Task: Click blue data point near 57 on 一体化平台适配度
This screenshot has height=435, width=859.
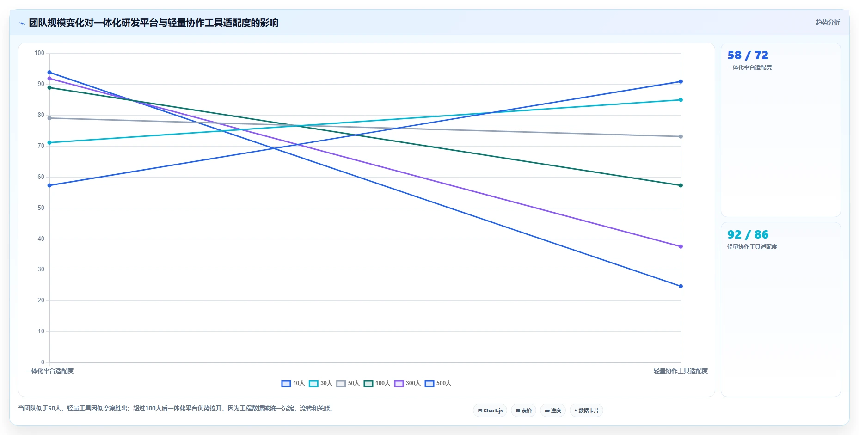Action: pos(49,185)
